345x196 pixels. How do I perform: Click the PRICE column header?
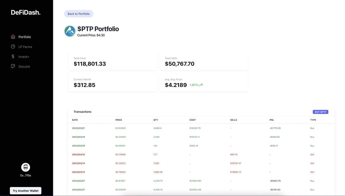tap(119, 120)
